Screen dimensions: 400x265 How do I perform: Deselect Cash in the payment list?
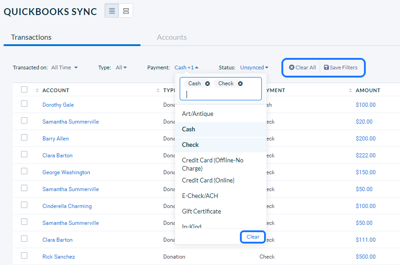coord(221,130)
